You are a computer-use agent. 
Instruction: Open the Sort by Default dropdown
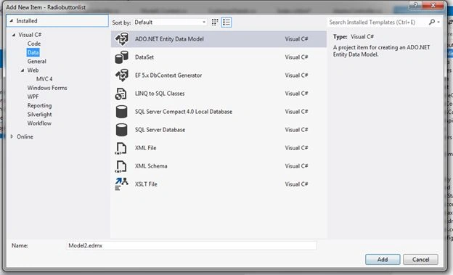click(170, 22)
